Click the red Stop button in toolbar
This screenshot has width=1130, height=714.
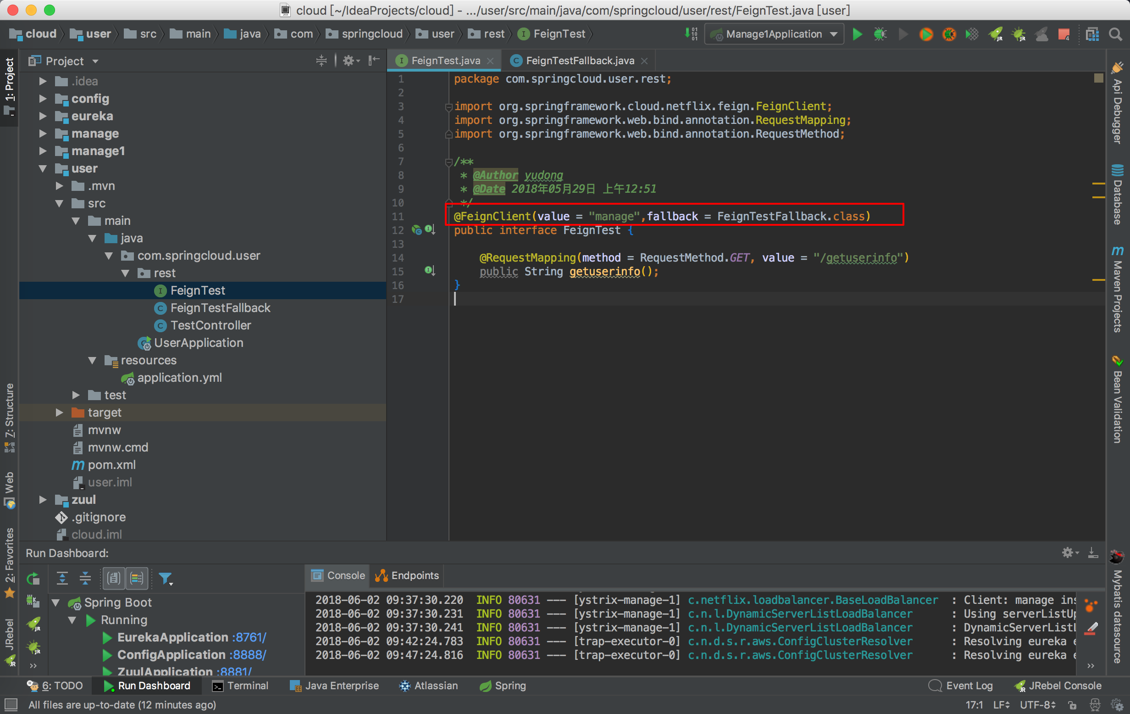(x=1064, y=34)
